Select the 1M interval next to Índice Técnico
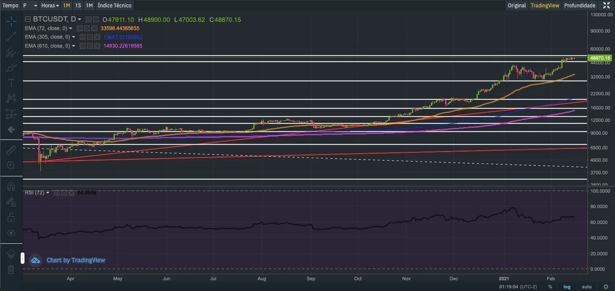Image resolution: width=615 pixels, height=291 pixels. (x=89, y=5)
